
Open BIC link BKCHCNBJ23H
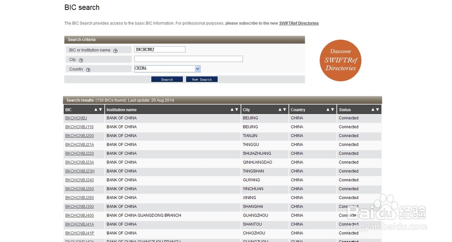pos(80,171)
